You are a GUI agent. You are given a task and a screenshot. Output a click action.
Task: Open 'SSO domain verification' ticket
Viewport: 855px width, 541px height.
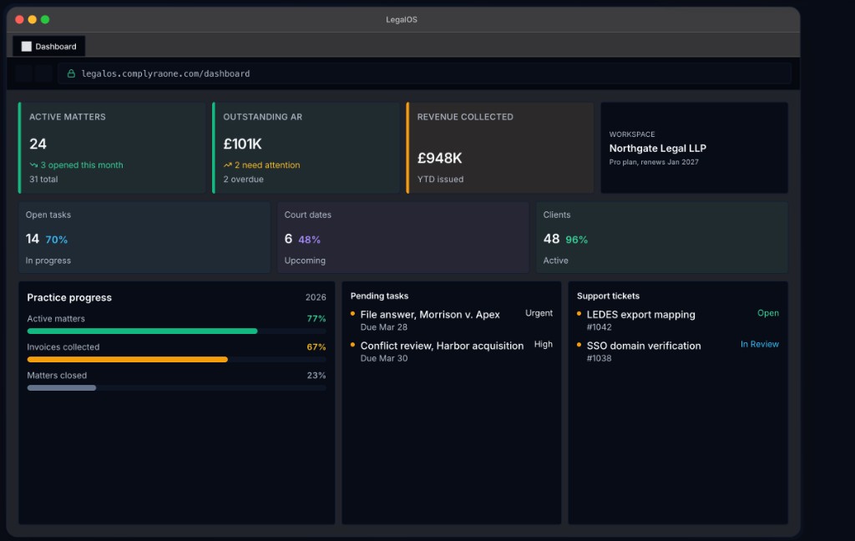click(x=644, y=346)
